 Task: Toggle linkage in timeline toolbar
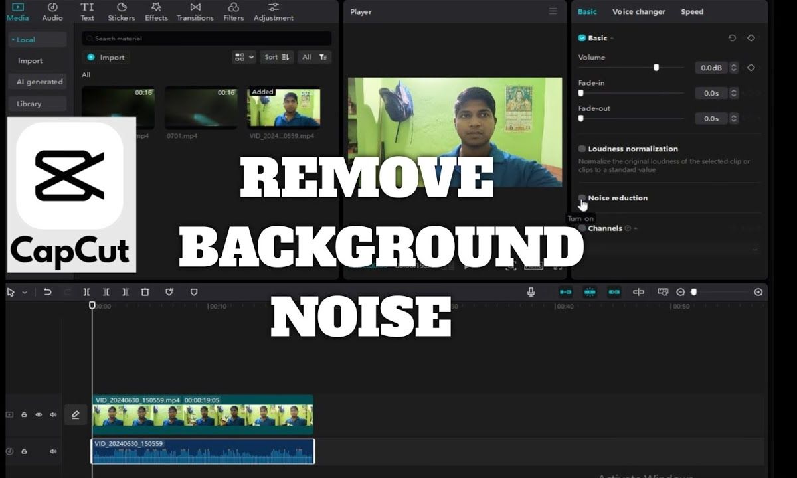point(614,292)
